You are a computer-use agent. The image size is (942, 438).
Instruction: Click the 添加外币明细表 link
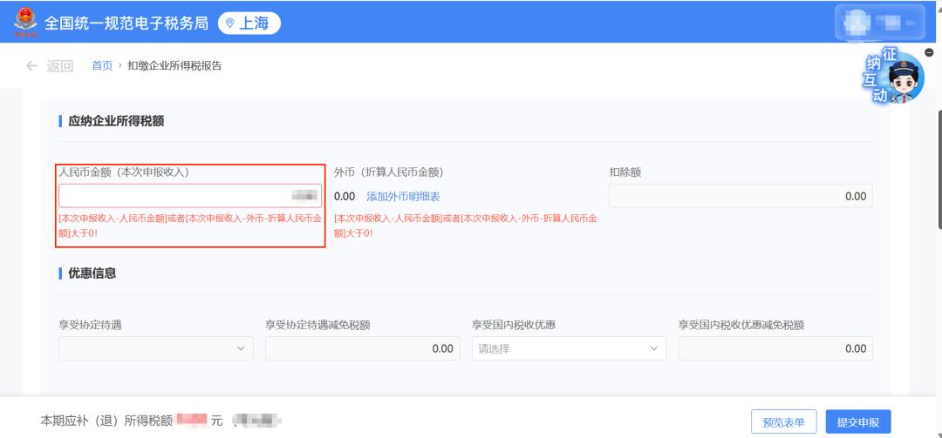(x=403, y=197)
